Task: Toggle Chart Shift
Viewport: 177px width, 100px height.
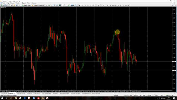Action: [66, 5]
